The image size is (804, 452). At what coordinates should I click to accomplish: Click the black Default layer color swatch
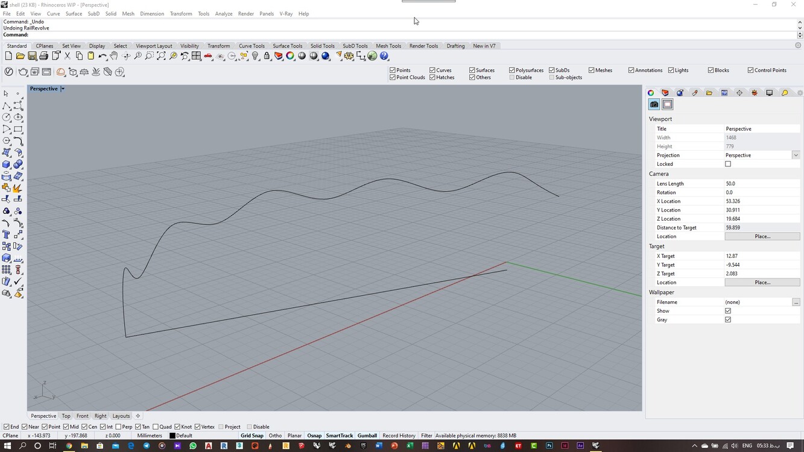172,436
